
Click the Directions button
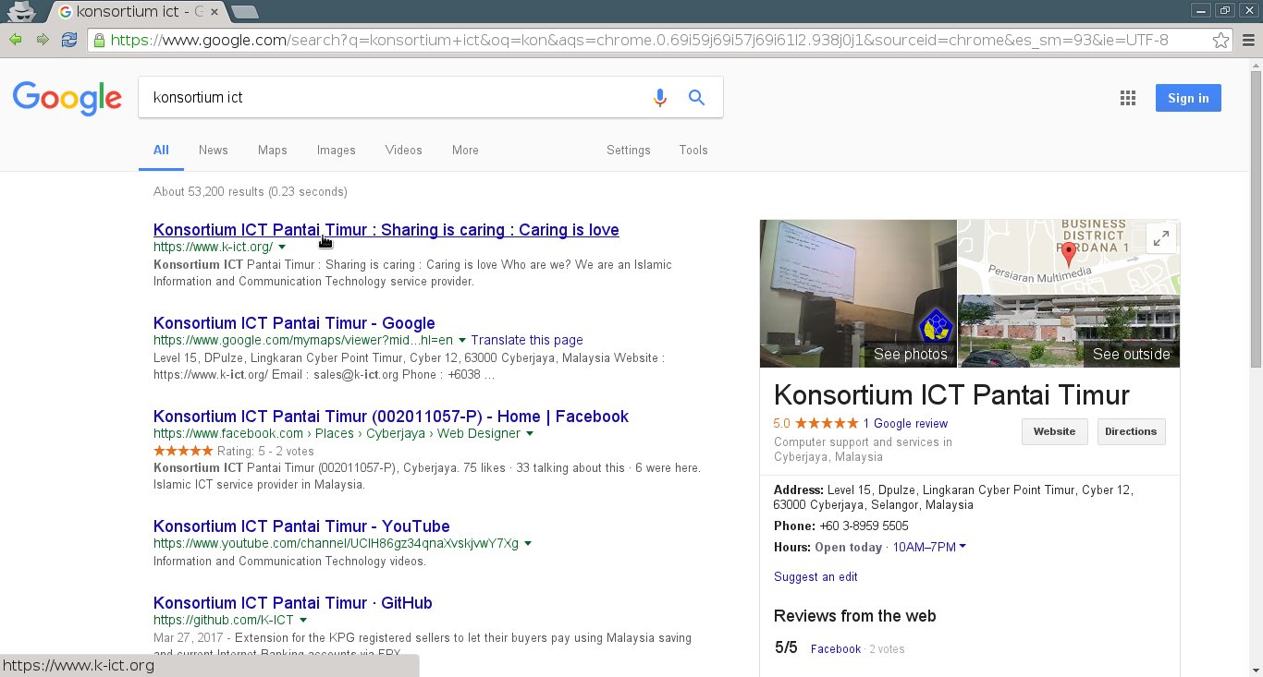(x=1131, y=431)
